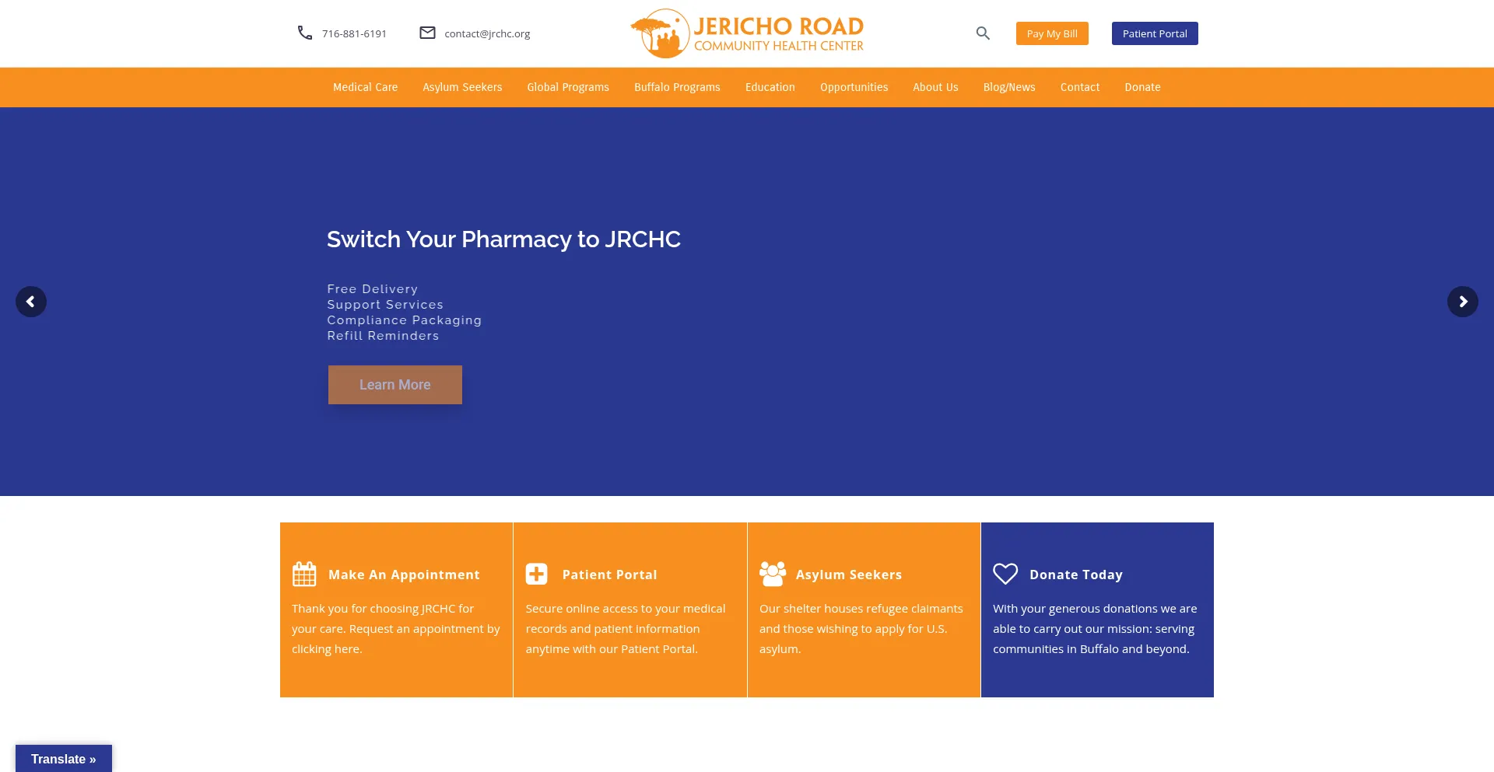Click the Learn More button
1494x772 pixels.
[x=395, y=385]
